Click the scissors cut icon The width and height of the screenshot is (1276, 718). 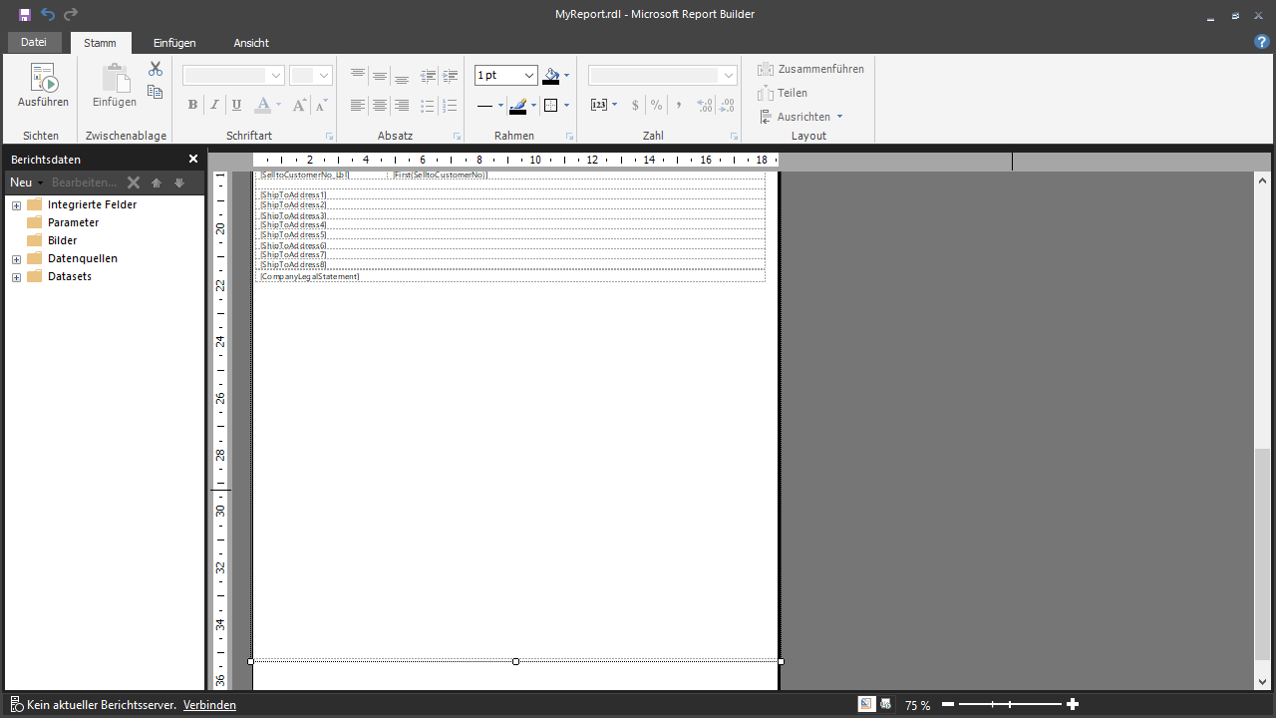click(156, 69)
